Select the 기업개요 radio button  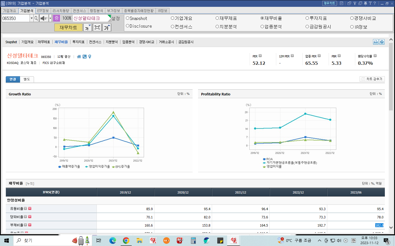coord(173,18)
